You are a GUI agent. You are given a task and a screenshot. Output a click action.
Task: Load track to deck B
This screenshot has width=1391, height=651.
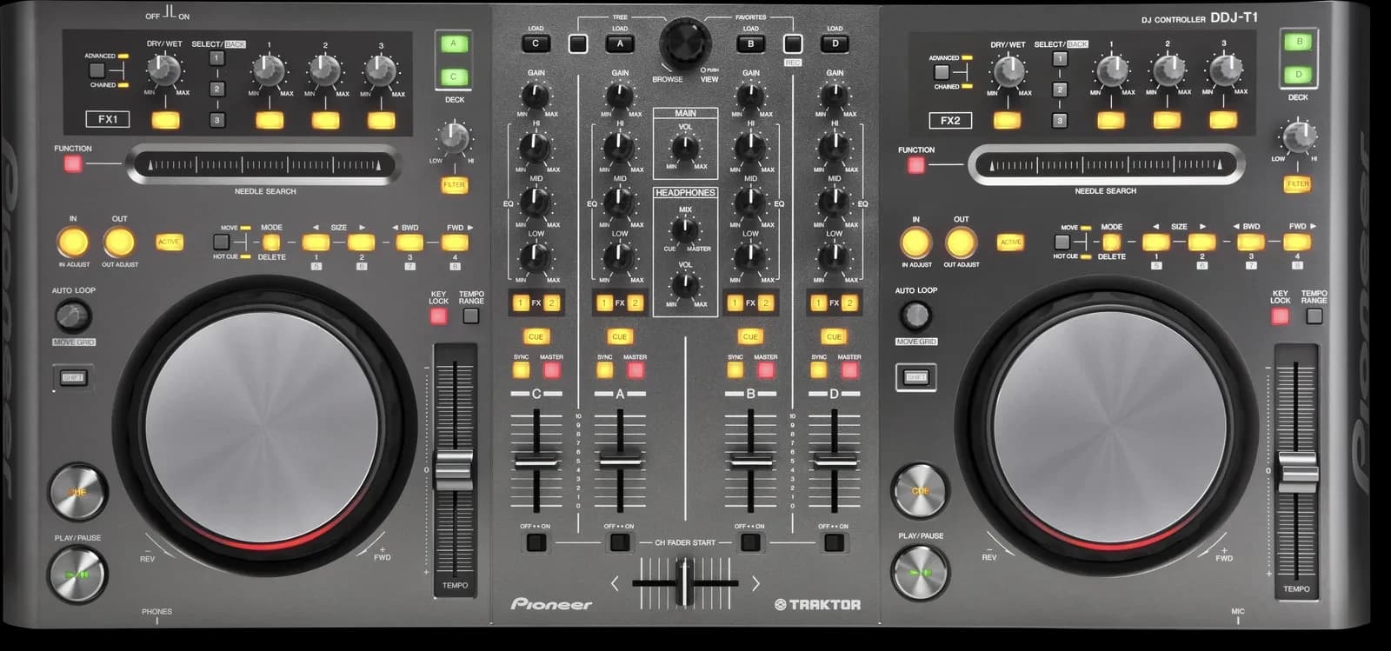pyautogui.click(x=750, y=43)
